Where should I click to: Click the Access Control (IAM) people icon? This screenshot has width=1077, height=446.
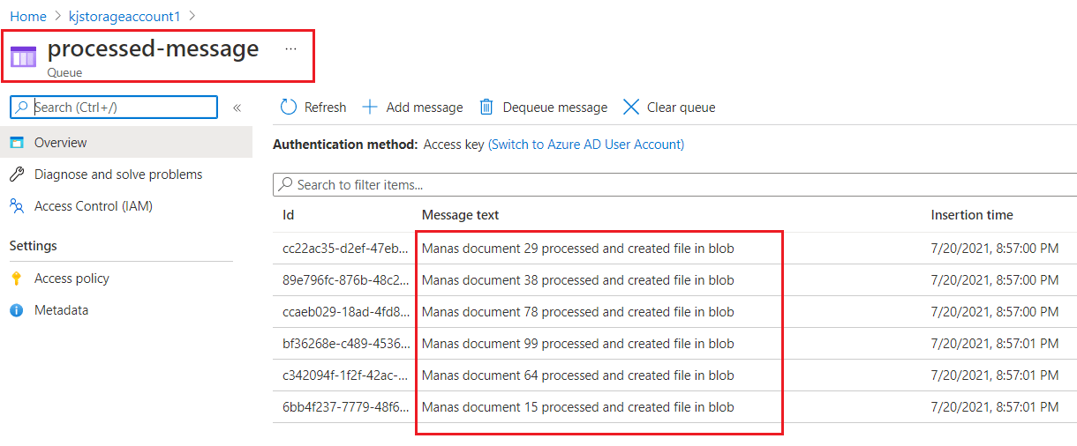(17, 206)
